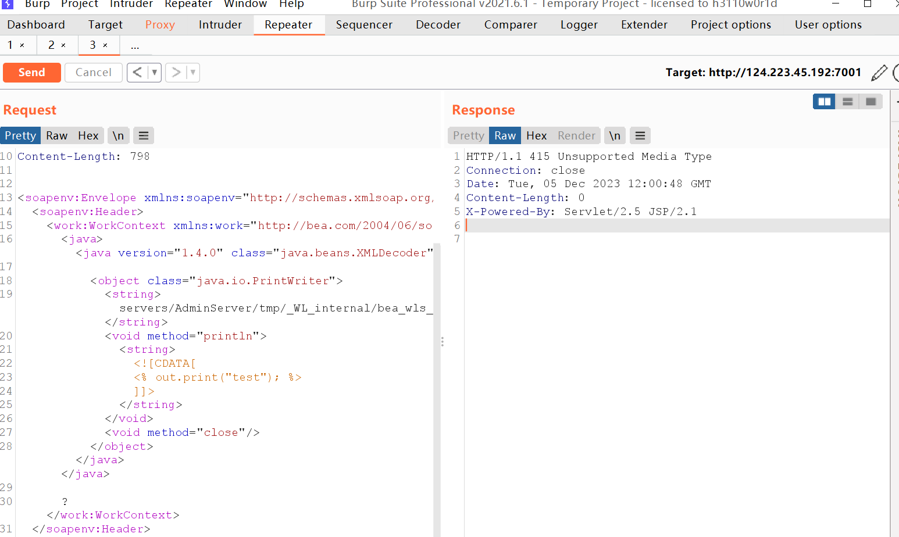Maximize the Burp Suite window
This screenshot has width=899, height=537.
click(x=868, y=3)
